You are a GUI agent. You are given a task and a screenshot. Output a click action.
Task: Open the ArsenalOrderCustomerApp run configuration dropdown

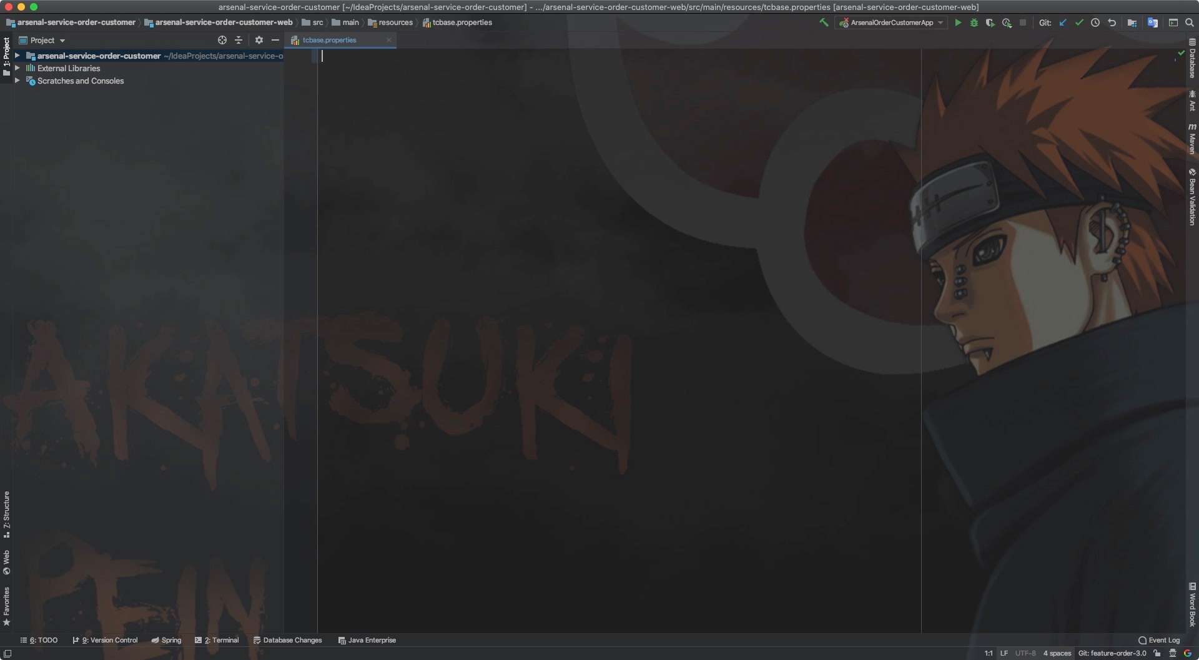point(892,22)
